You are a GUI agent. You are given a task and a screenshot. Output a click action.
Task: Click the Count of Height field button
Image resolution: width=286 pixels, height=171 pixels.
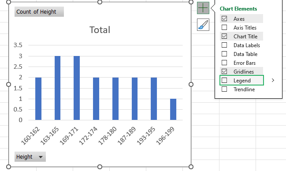point(39,12)
